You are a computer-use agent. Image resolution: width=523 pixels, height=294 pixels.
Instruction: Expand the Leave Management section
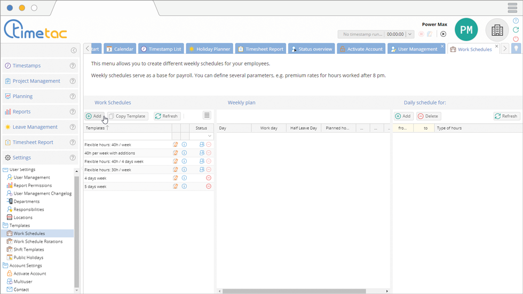(35, 127)
